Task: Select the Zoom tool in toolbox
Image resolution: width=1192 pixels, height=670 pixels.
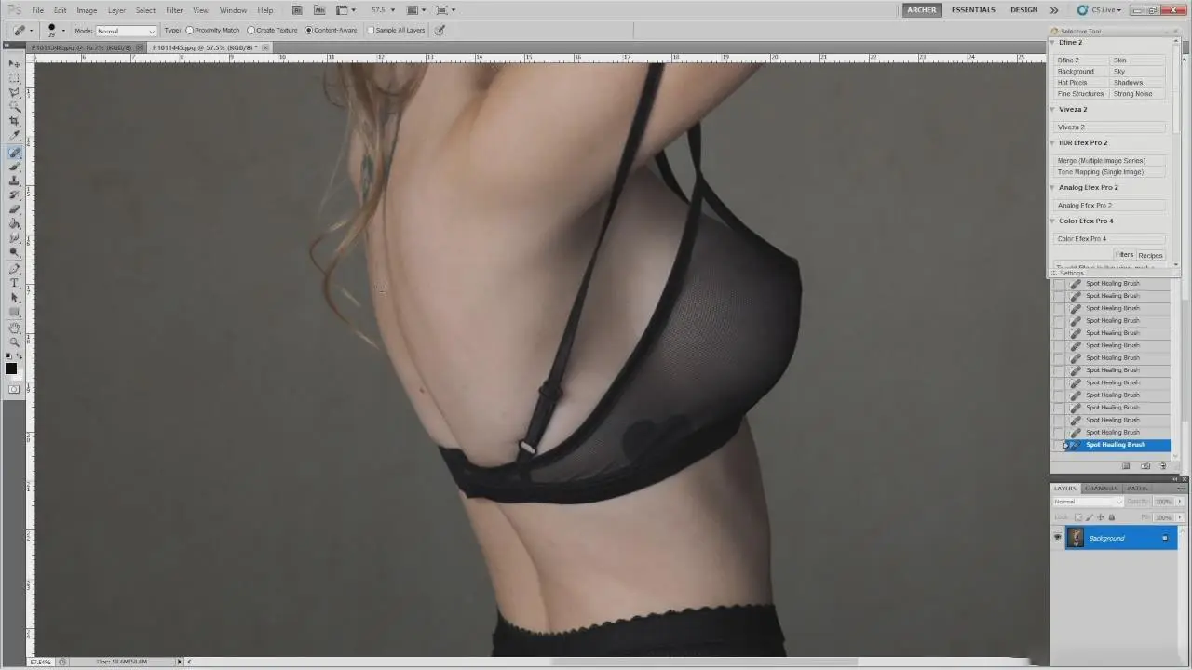Action: (14, 342)
